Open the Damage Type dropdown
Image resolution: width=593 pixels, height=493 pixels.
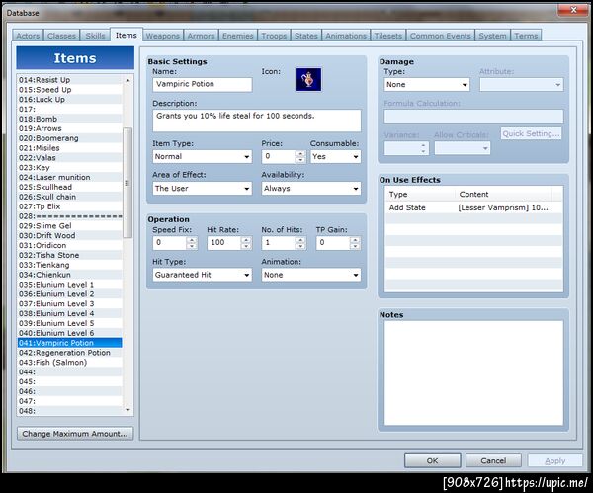(427, 85)
